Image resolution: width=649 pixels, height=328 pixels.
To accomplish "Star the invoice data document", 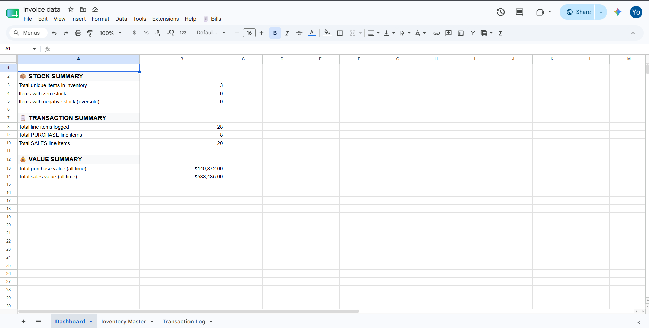I will (x=71, y=9).
